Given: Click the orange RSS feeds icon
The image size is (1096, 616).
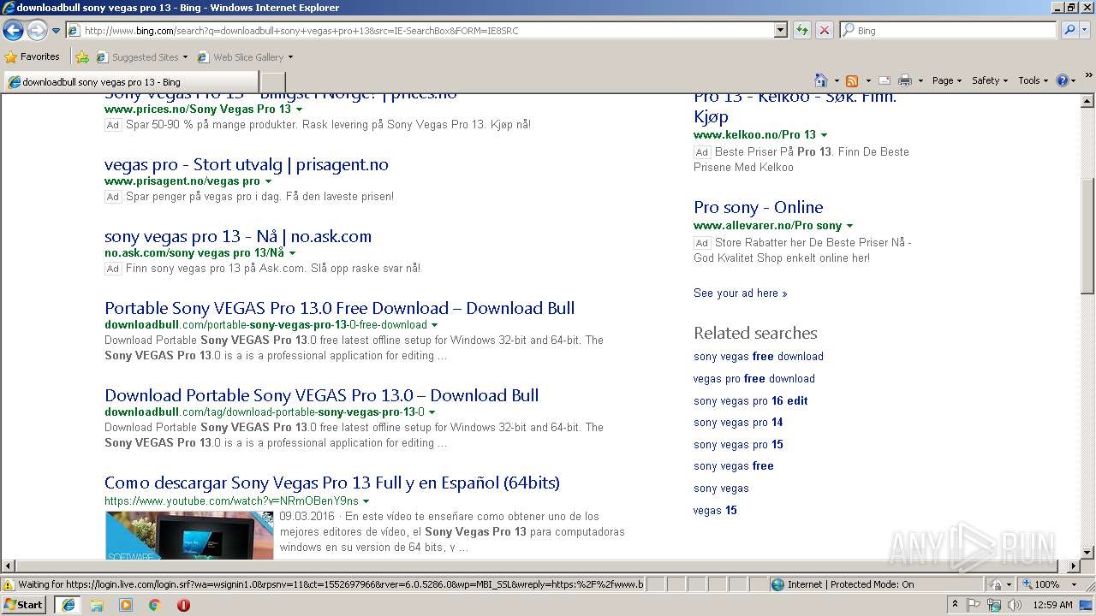Looking at the screenshot, I should (x=852, y=80).
